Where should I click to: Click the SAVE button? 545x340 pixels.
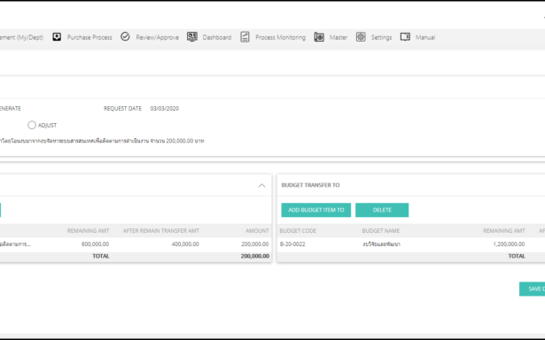(532, 289)
